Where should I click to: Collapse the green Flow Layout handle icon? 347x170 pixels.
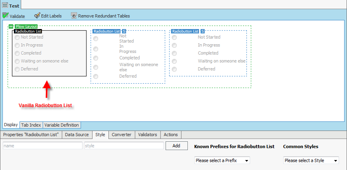(11, 26)
